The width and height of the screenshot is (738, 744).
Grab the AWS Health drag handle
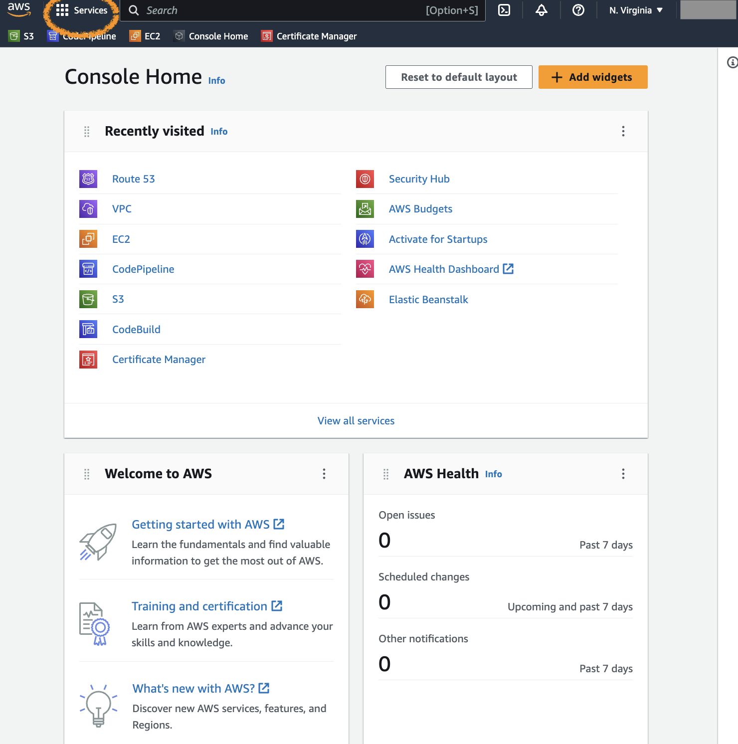click(x=386, y=474)
